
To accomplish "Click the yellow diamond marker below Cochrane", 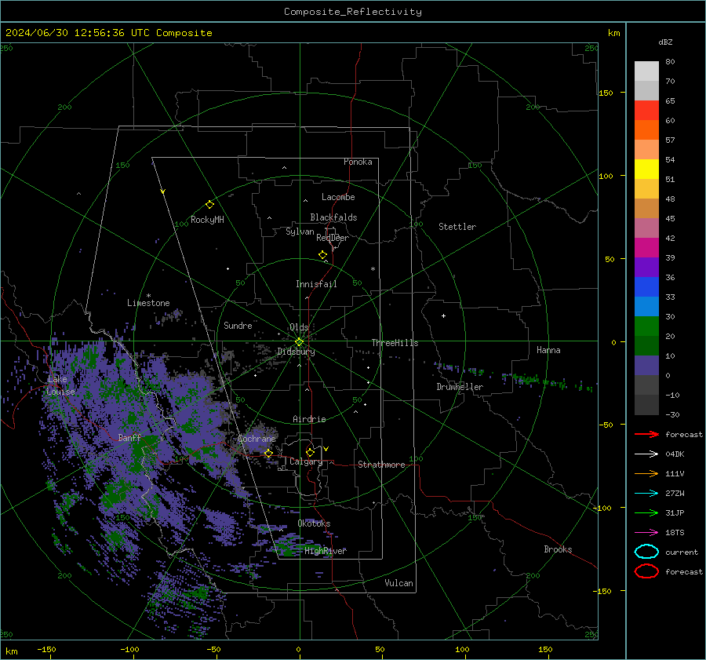I will coord(268,453).
